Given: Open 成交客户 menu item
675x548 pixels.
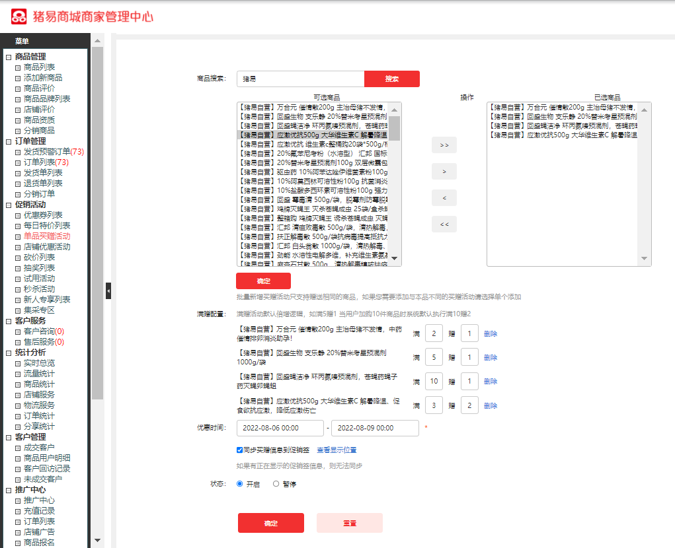Looking at the screenshot, I should [39, 448].
